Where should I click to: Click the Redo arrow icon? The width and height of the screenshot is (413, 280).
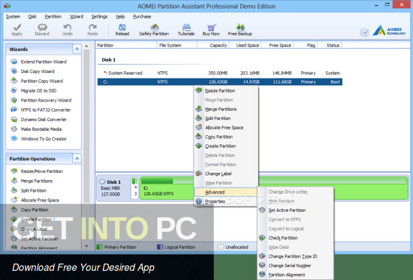coord(93,27)
